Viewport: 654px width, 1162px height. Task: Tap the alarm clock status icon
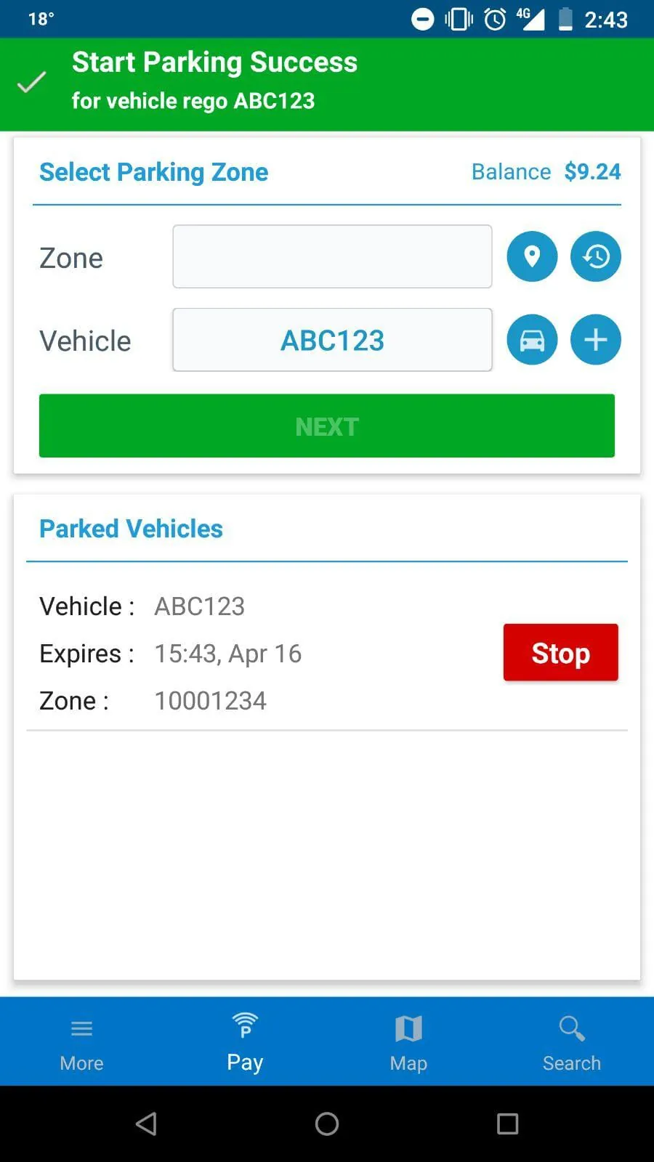point(495,19)
